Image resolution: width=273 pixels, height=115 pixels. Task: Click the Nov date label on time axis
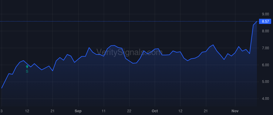tap(235, 111)
